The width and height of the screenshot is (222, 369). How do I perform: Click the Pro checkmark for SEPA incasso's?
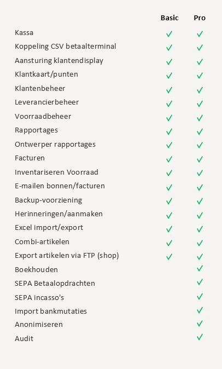(200, 296)
